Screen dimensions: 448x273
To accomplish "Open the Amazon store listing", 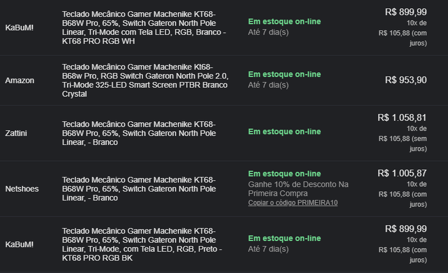I will [20, 80].
